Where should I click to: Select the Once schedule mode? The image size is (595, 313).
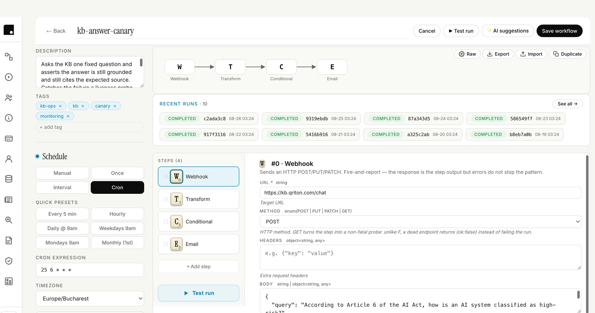pos(117,173)
